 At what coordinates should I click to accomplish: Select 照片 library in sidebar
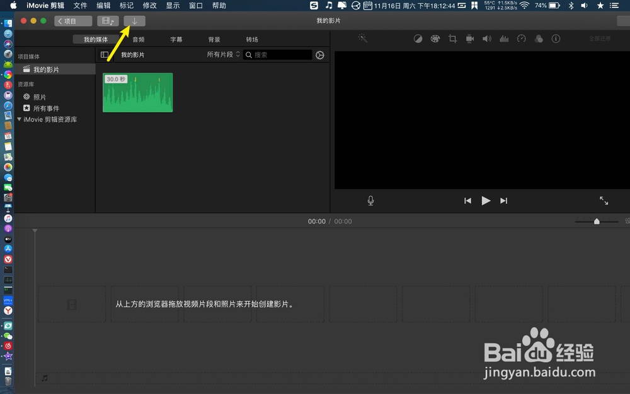click(39, 97)
